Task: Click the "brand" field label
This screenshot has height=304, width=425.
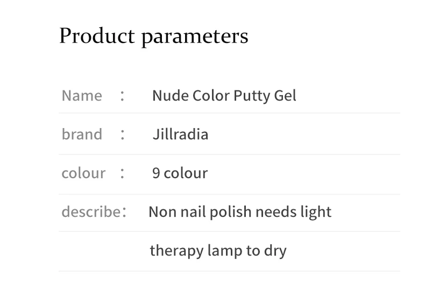Action: tap(82, 134)
